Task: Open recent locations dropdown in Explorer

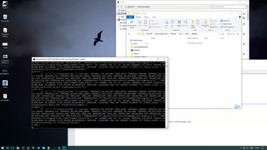Action: pyautogui.click(x=136, y=34)
